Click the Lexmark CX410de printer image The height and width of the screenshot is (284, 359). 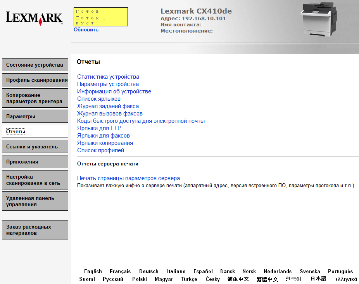318,19
